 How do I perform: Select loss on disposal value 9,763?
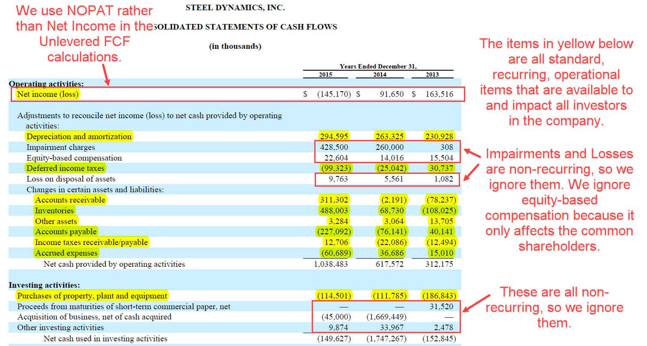pyautogui.click(x=338, y=179)
